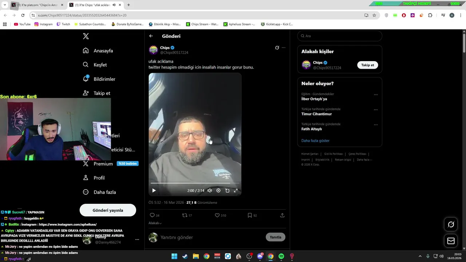
Task: Open the floating messages envelope button
Action: click(x=451, y=241)
